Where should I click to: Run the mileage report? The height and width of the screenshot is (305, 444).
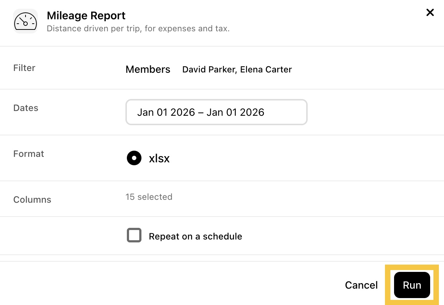(412, 285)
